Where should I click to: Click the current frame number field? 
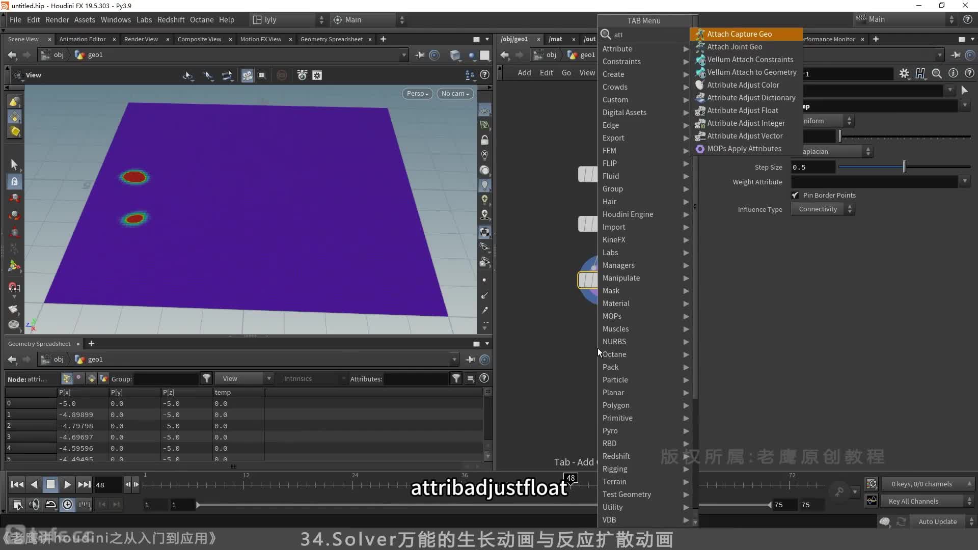pos(108,485)
